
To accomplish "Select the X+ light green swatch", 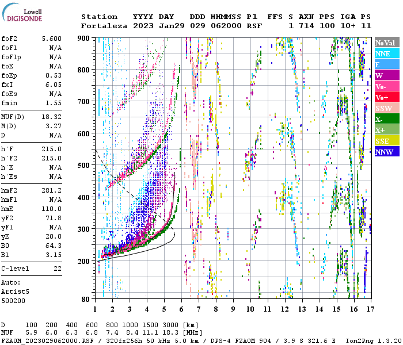I will pos(387,130).
